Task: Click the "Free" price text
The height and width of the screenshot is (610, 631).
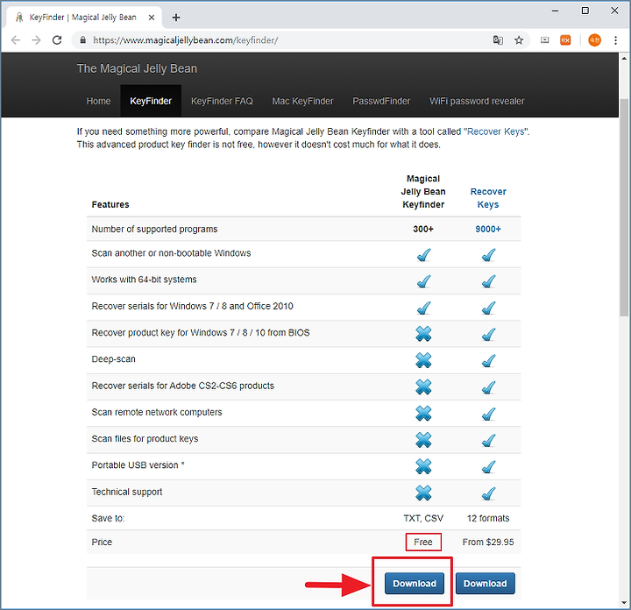Action: (x=423, y=542)
